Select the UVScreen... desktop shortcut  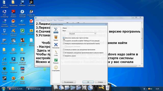click(4, 41)
